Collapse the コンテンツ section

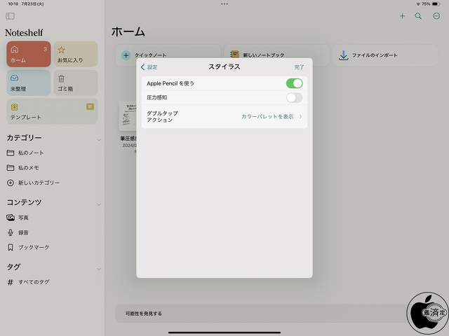(98, 203)
